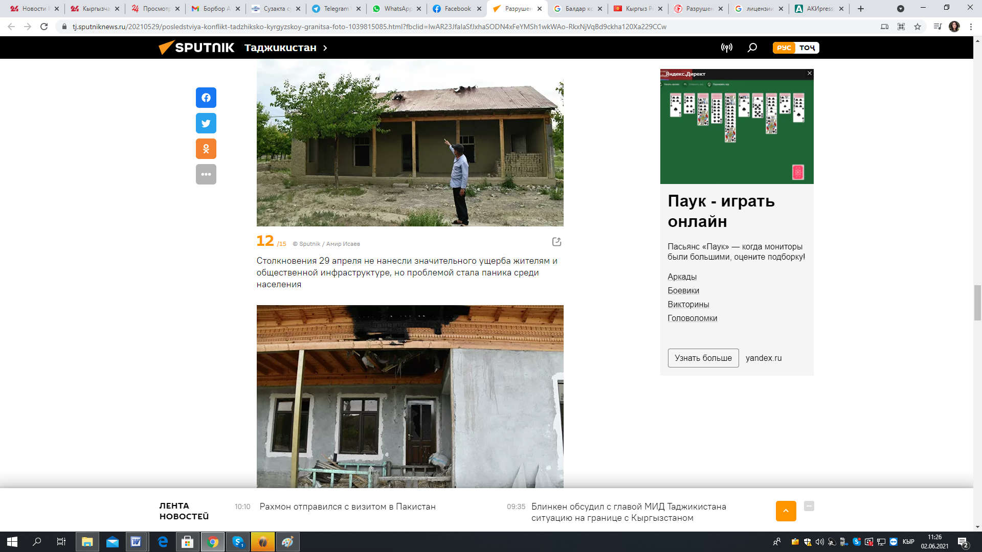The width and height of the screenshot is (982, 552).
Task: Share photo 12 using share icon
Action: pos(556,242)
